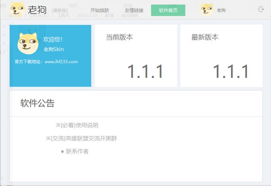Open the ※[必看]使用说明 announcement link
This screenshot has width=271, height=186.
click(x=77, y=125)
